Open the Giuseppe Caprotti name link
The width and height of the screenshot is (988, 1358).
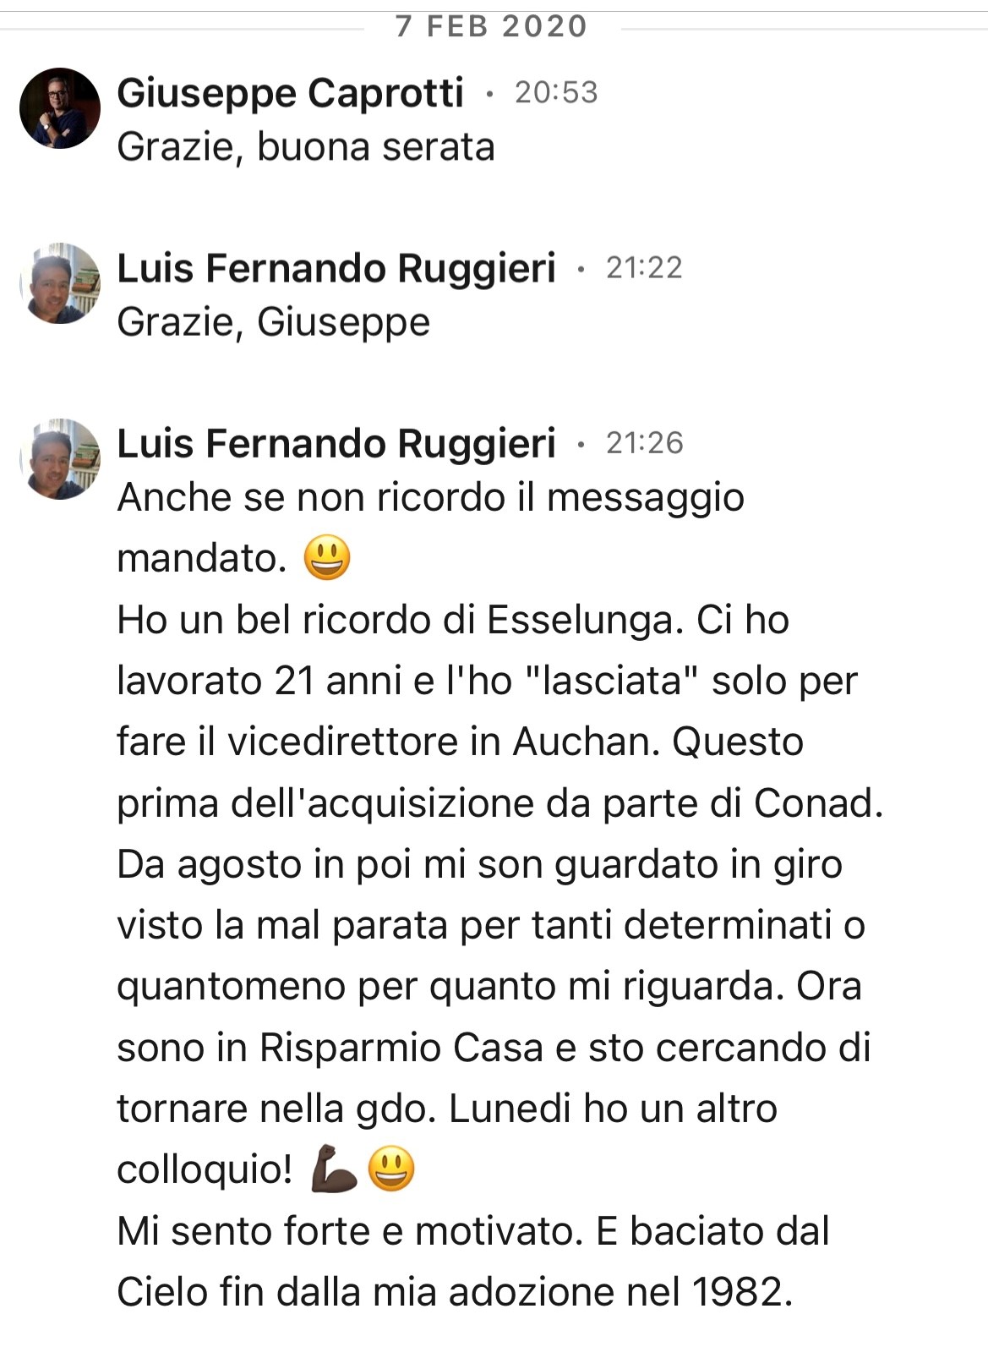click(x=290, y=92)
